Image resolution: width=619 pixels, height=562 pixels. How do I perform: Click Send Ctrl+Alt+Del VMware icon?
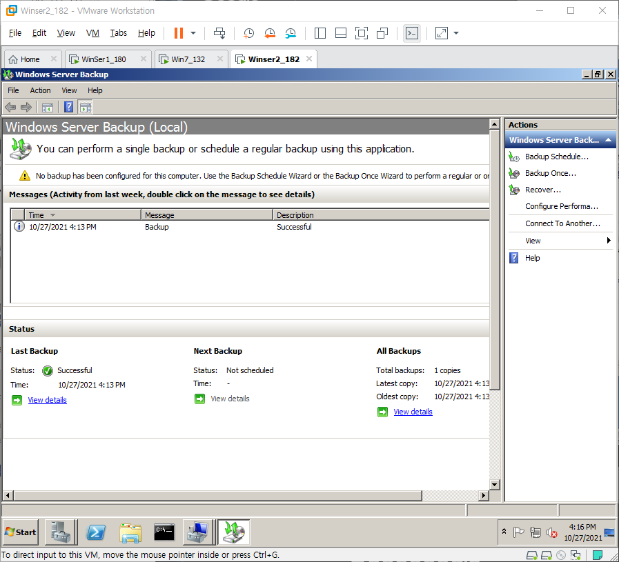[x=219, y=33]
